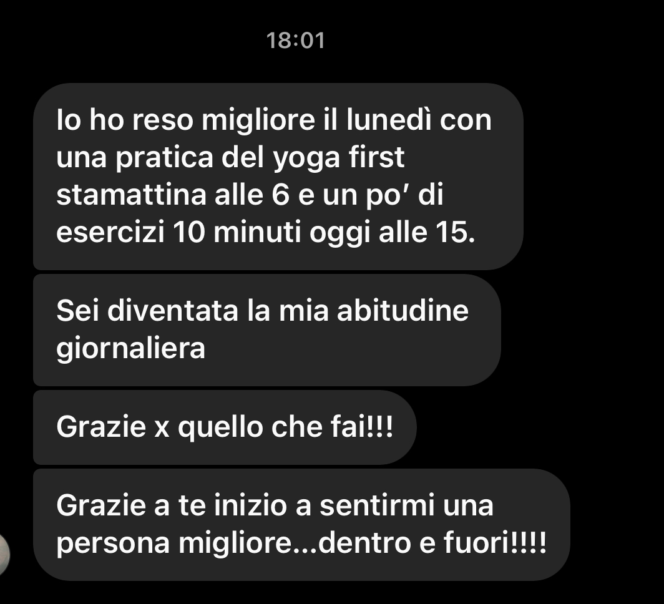664x604 pixels.
Task: Select the 'Grazie x quello che fai!!!' bubble
Action: 225,427
